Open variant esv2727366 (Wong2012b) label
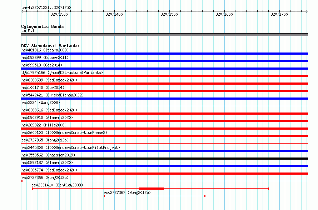This screenshot has height=210, width=318. coord(45,177)
